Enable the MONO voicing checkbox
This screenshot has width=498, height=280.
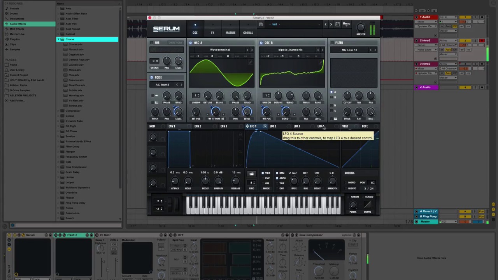(345, 182)
